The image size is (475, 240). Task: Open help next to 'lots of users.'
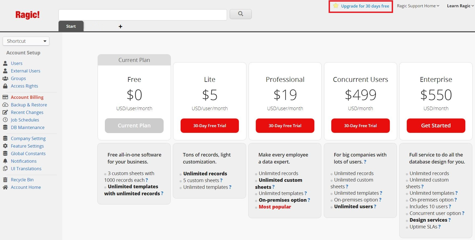[x=365, y=162]
